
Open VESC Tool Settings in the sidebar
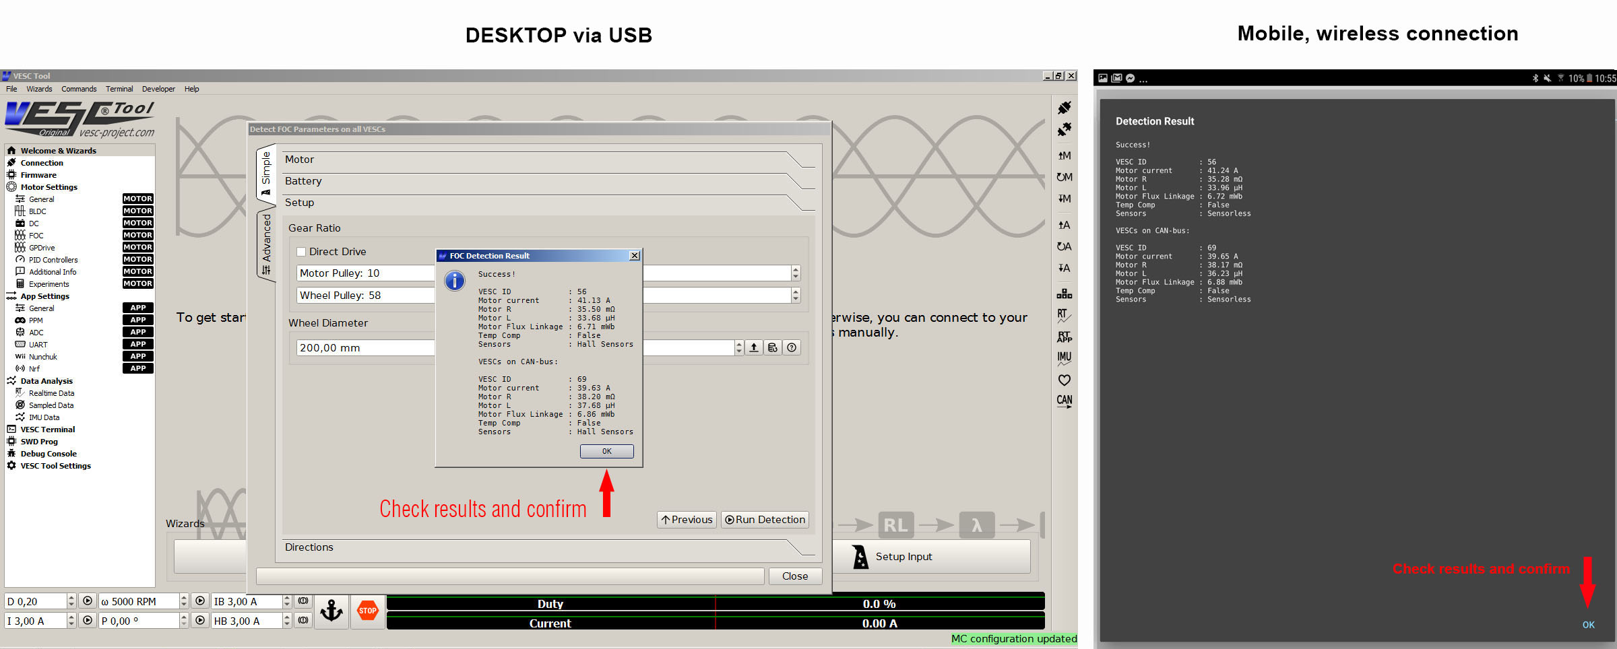[x=55, y=466]
